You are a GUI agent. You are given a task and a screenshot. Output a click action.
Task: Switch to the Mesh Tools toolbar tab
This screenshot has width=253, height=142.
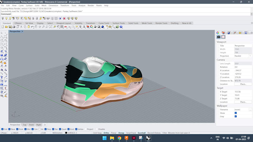tap(147, 23)
